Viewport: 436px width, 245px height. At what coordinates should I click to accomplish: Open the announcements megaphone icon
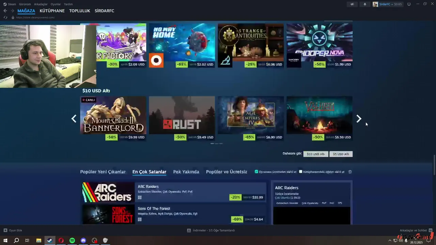(x=352, y=4)
